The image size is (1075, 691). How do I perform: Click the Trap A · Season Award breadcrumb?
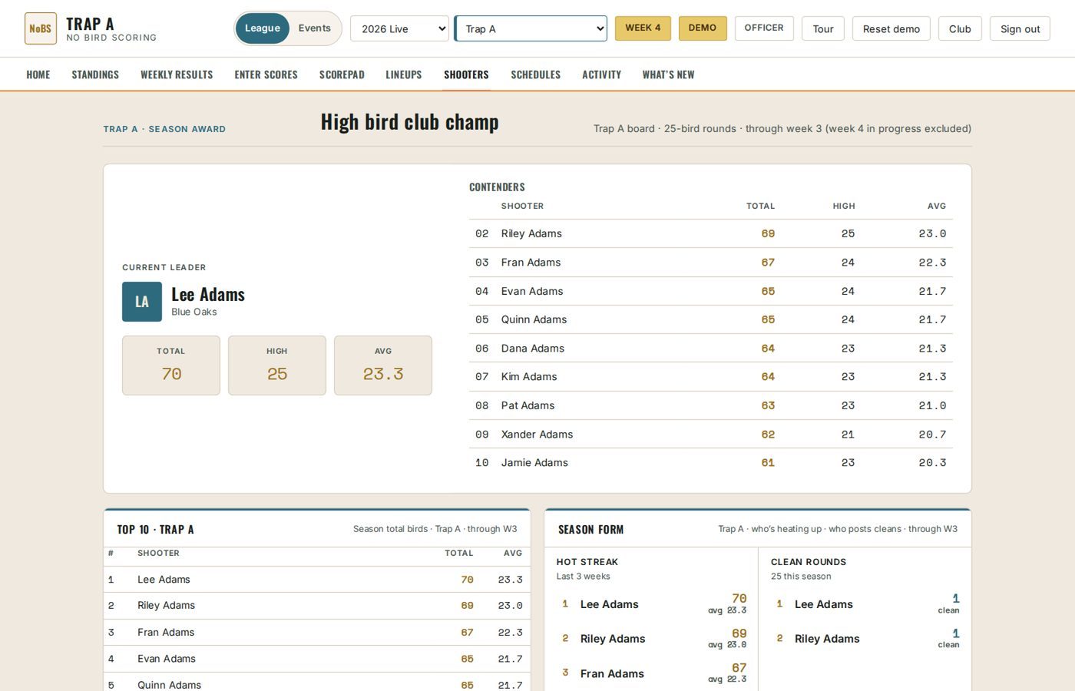pos(164,129)
